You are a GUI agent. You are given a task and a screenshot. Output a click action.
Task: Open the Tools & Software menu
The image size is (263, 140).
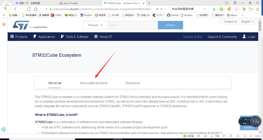pos(74,37)
